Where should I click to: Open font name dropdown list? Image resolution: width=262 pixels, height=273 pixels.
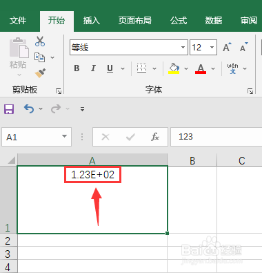click(x=183, y=48)
